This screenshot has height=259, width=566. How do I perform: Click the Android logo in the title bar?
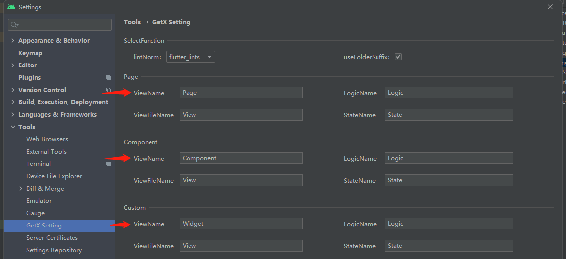[x=11, y=7]
